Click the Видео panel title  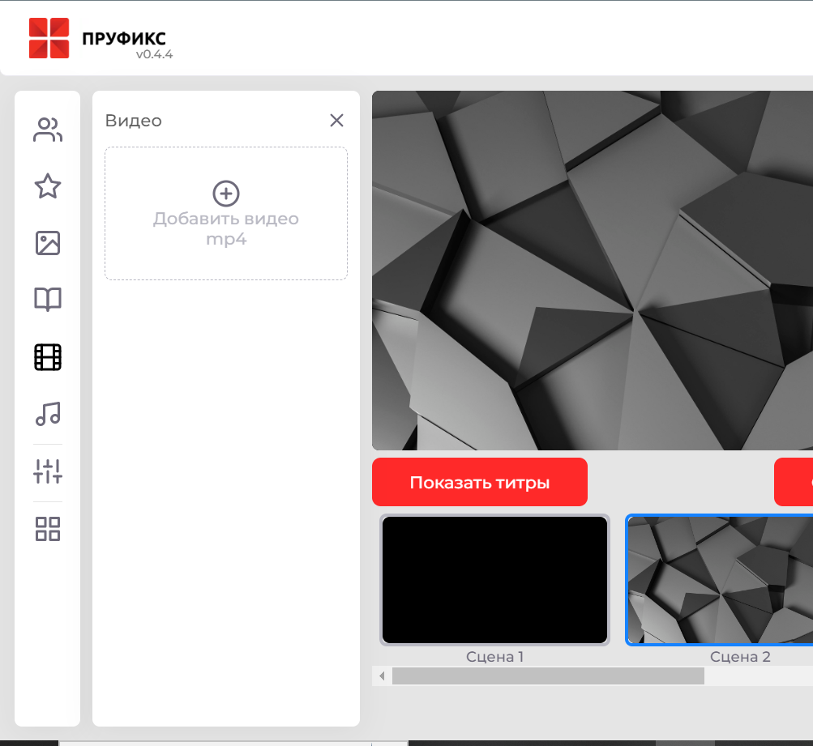tap(133, 121)
